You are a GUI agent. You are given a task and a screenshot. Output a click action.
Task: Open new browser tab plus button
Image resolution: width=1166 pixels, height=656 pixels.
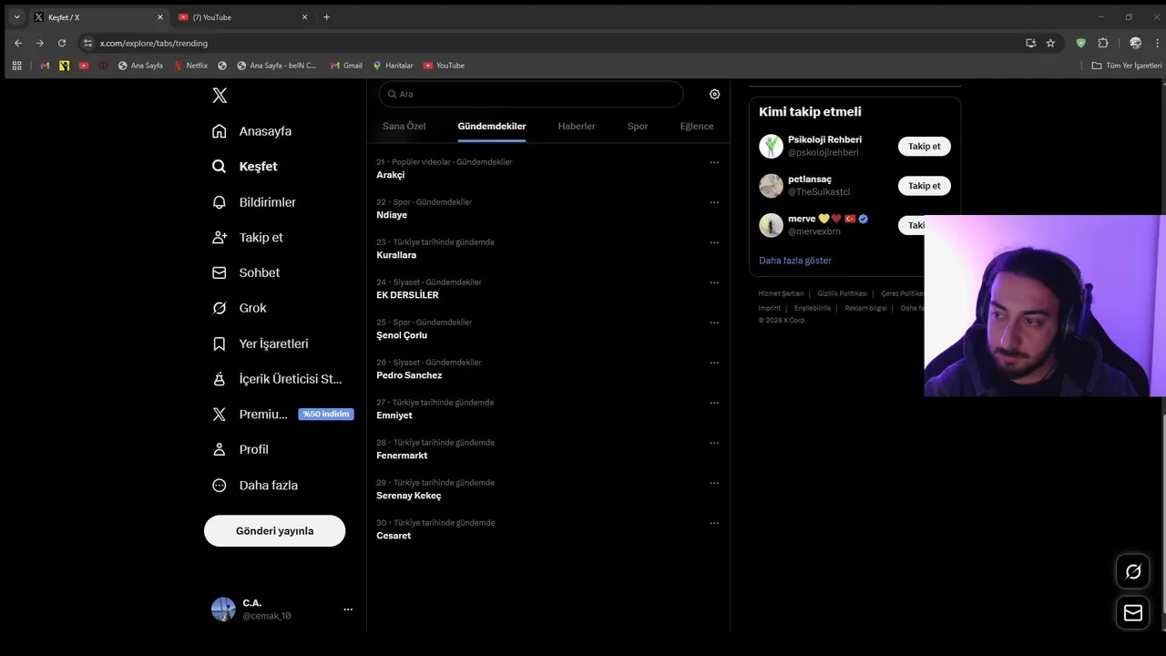pyautogui.click(x=327, y=17)
